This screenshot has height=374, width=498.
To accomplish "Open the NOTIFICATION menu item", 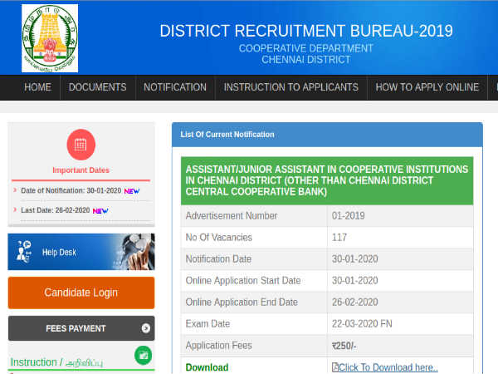I will 175,87.
